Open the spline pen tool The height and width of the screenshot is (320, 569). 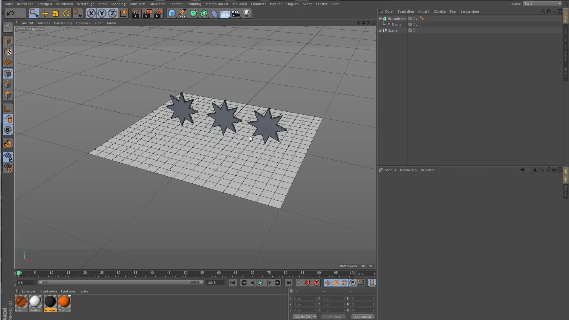(183, 13)
